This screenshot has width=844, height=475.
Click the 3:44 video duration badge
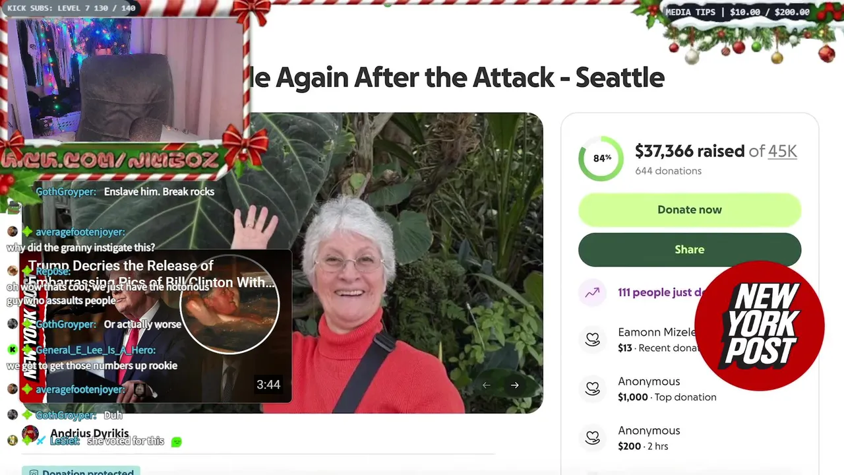point(268,385)
